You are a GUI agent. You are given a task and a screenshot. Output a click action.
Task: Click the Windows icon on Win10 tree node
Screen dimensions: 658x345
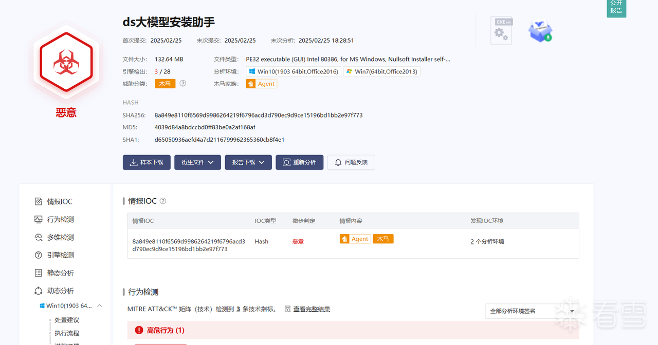[42, 306]
